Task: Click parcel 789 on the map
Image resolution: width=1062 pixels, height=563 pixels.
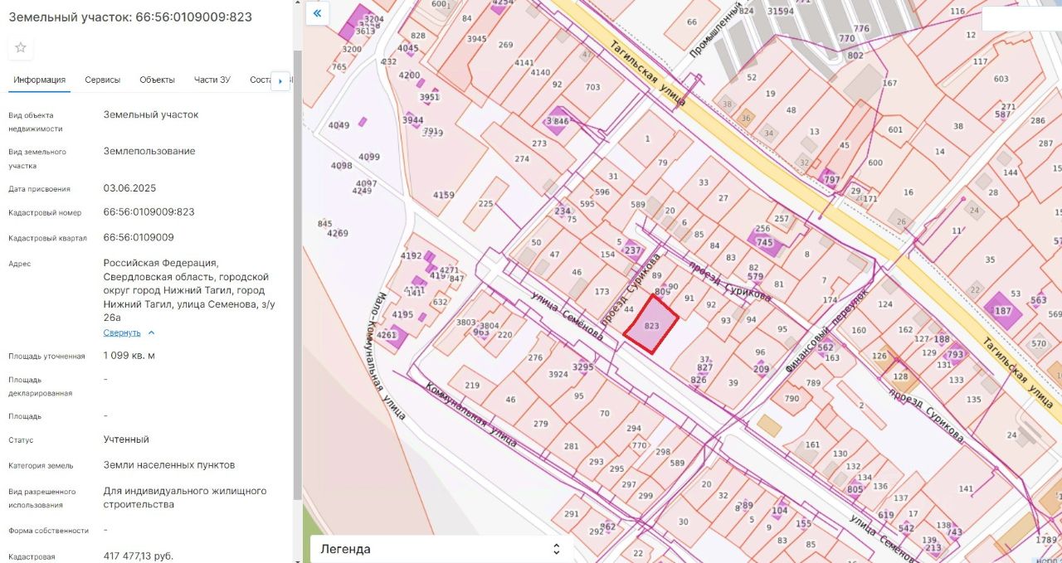Action: 813,383
